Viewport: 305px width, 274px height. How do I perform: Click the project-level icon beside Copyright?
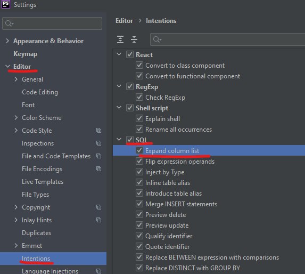[x=98, y=207]
